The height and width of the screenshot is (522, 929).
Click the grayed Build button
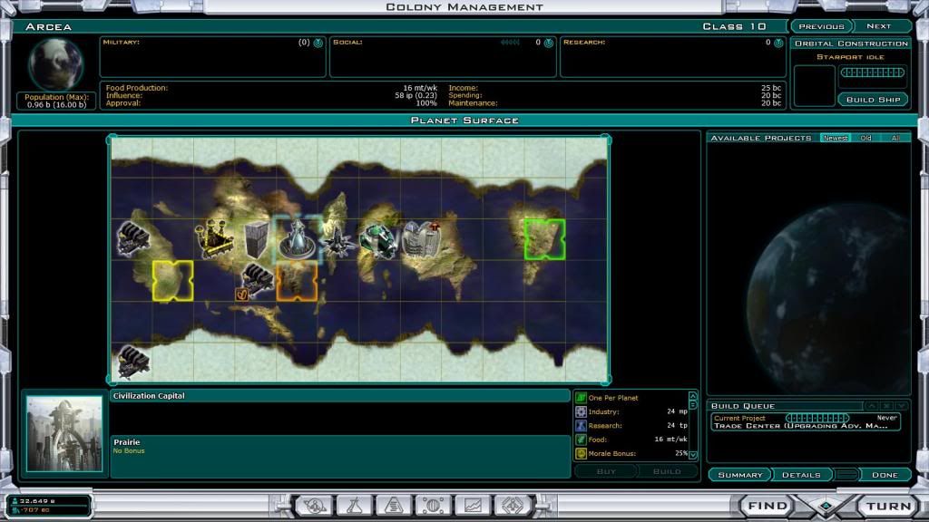click(667, 471)
